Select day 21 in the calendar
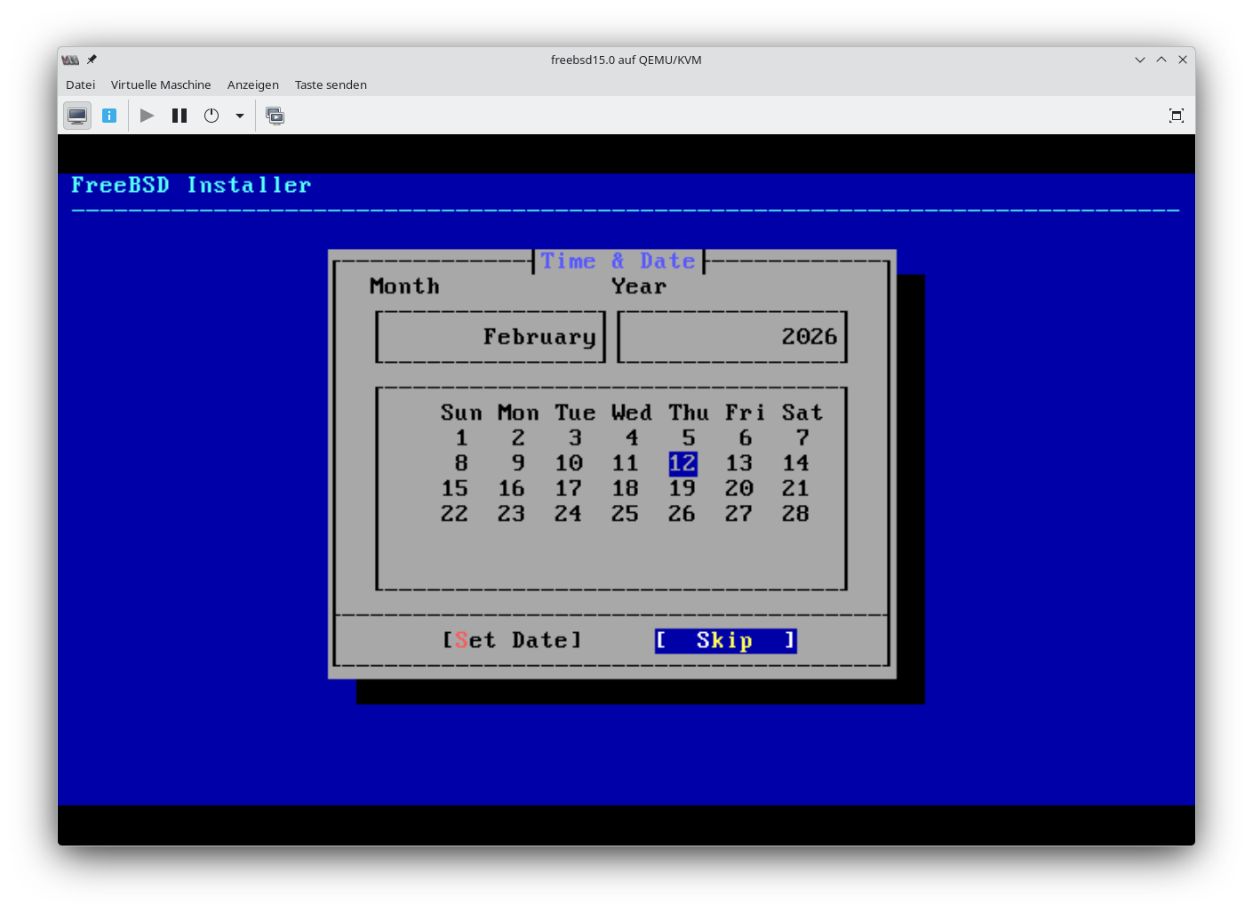Screen dimensions: 1253x914 click(x=796, y=488)
